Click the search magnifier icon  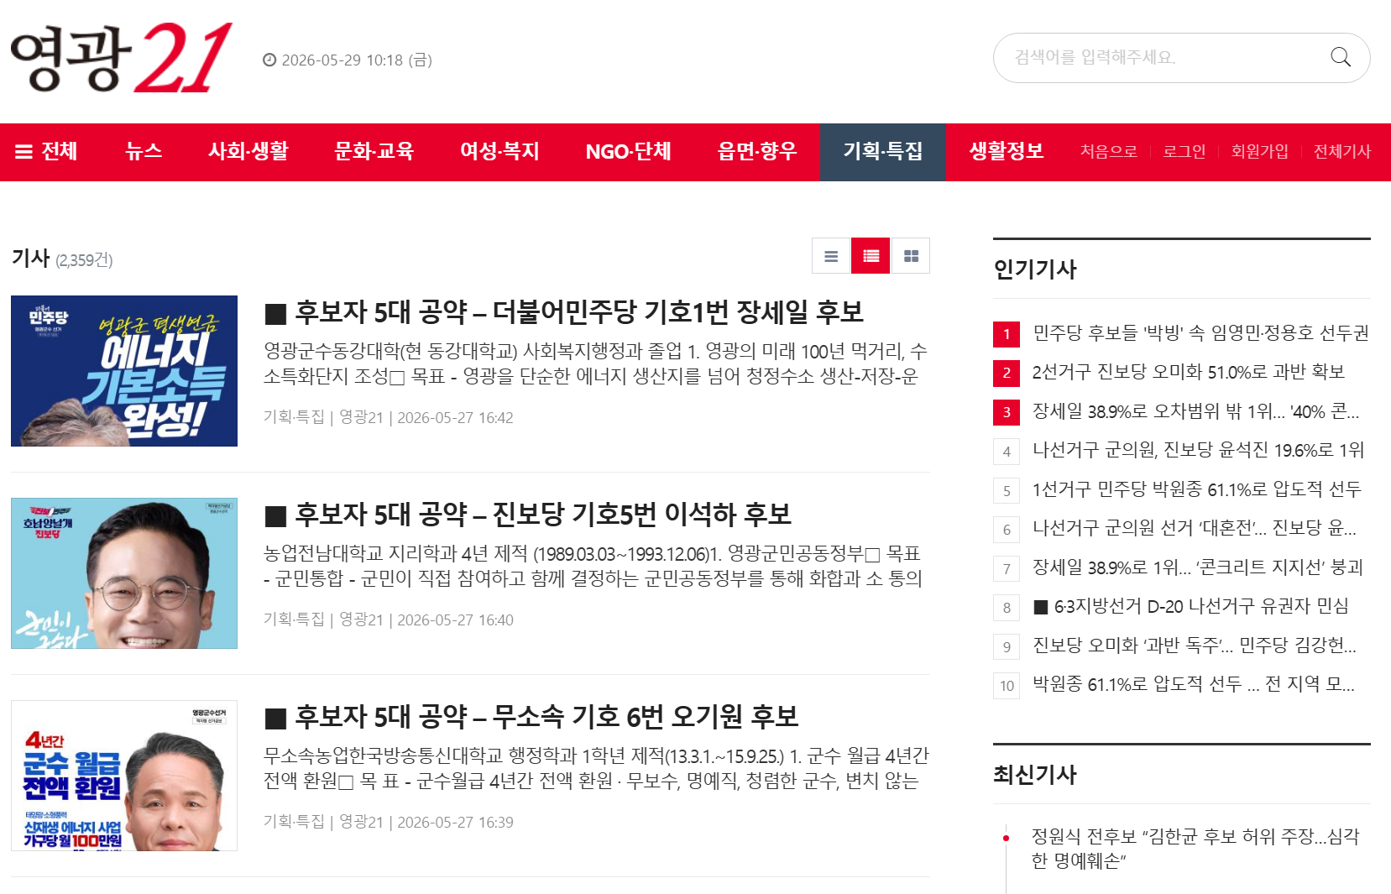pos(1341,57)
